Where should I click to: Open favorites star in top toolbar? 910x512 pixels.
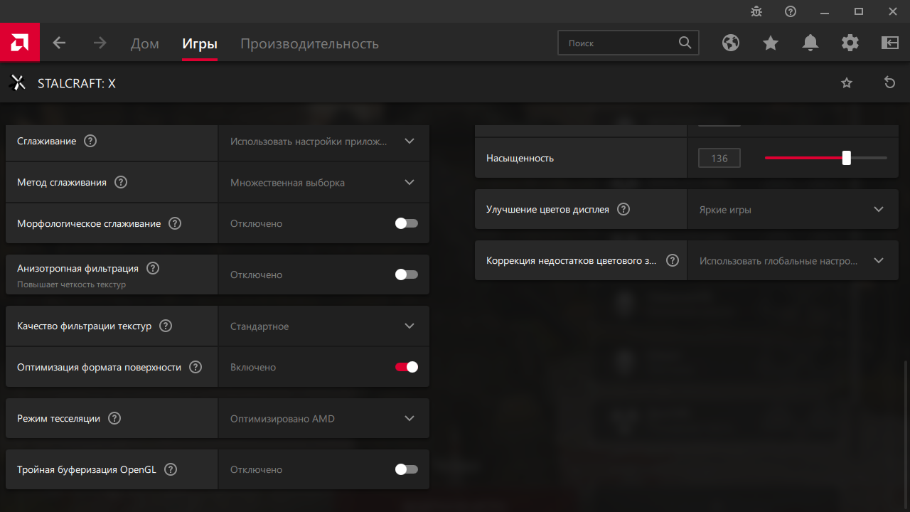771,43
